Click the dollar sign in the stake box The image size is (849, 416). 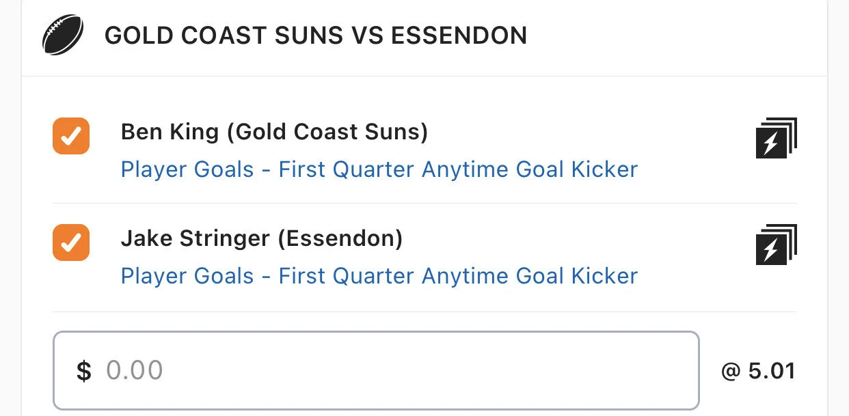point(83,371)
